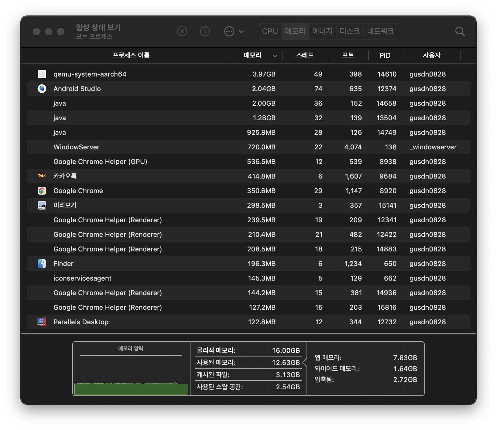Click the _windowserver user cell
This screenshot has height=430, width=497.
pyautogui.click(x=433, y=147)
